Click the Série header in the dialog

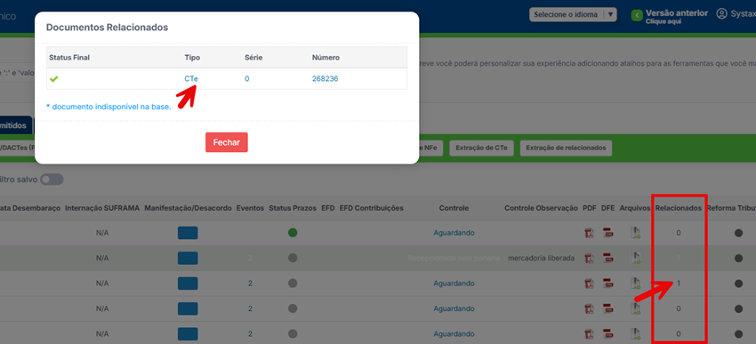coord(253,57)
